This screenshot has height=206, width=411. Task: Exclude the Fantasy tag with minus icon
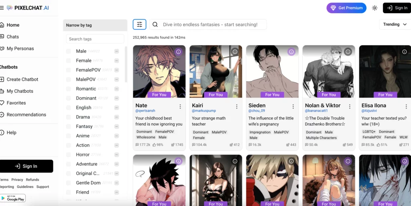click(x=117, y=126)
